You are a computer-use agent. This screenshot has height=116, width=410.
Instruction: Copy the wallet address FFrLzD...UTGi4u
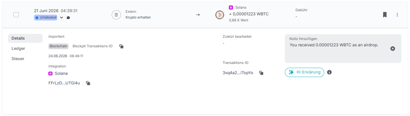pos(88,83)
